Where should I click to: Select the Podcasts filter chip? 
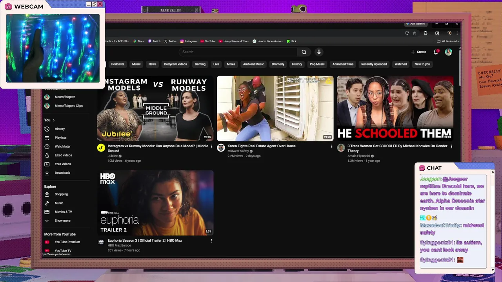[x=118, y=64]
